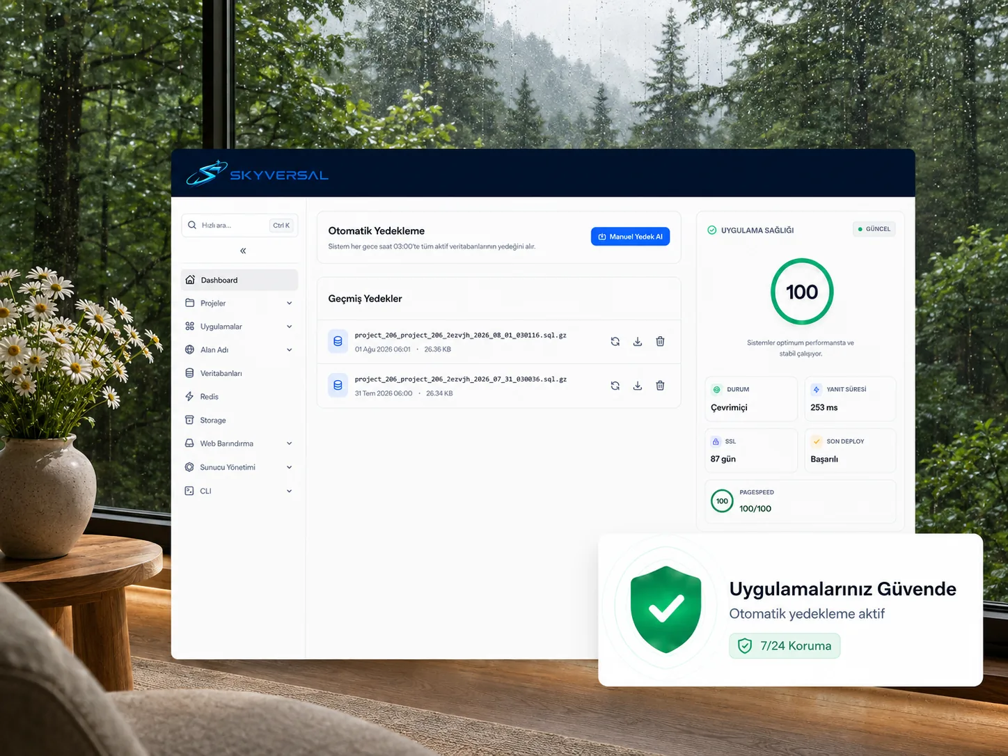Expand the Uygulamalar chevron
The height and width of the screenshot is (756, 1008).
[290, 326]
